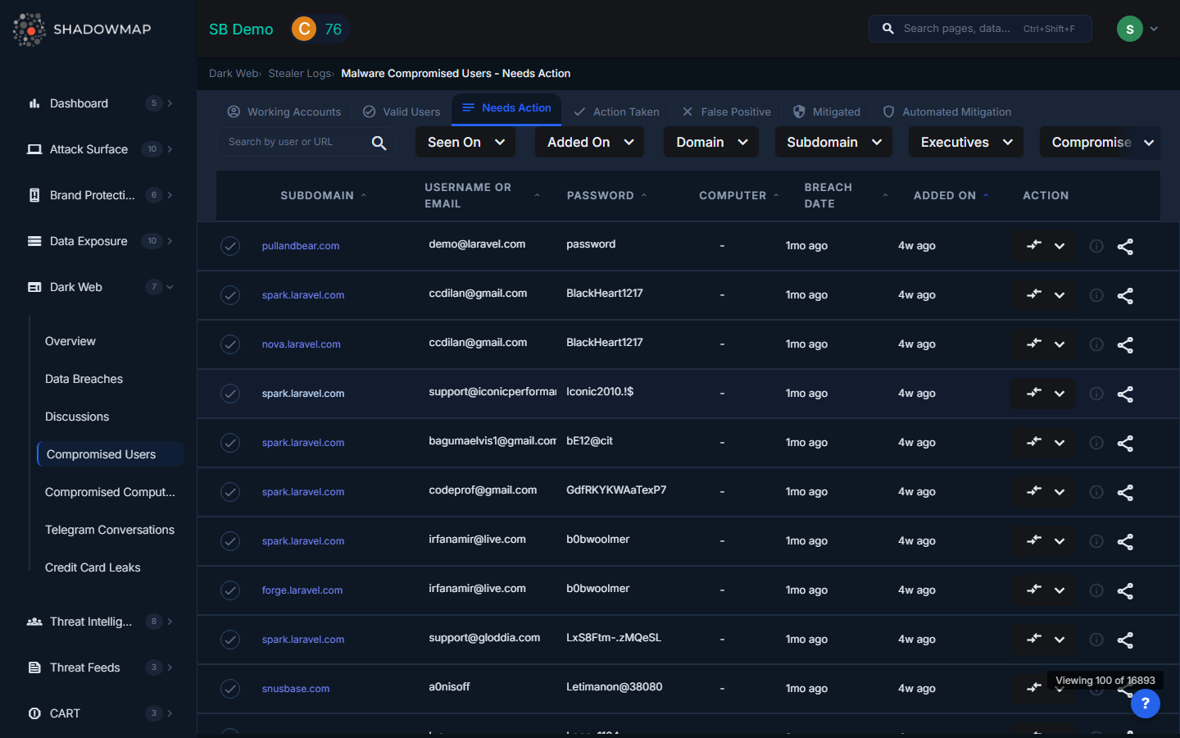Click the Brand Protection shield icon
The width and height of the screenshot is (1180, 738).
34,195
